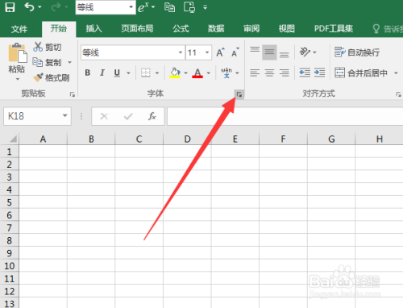The height and width of the screenshot is (308, 403).
Task: Click the text orientation icon
Action: [305, 52]
